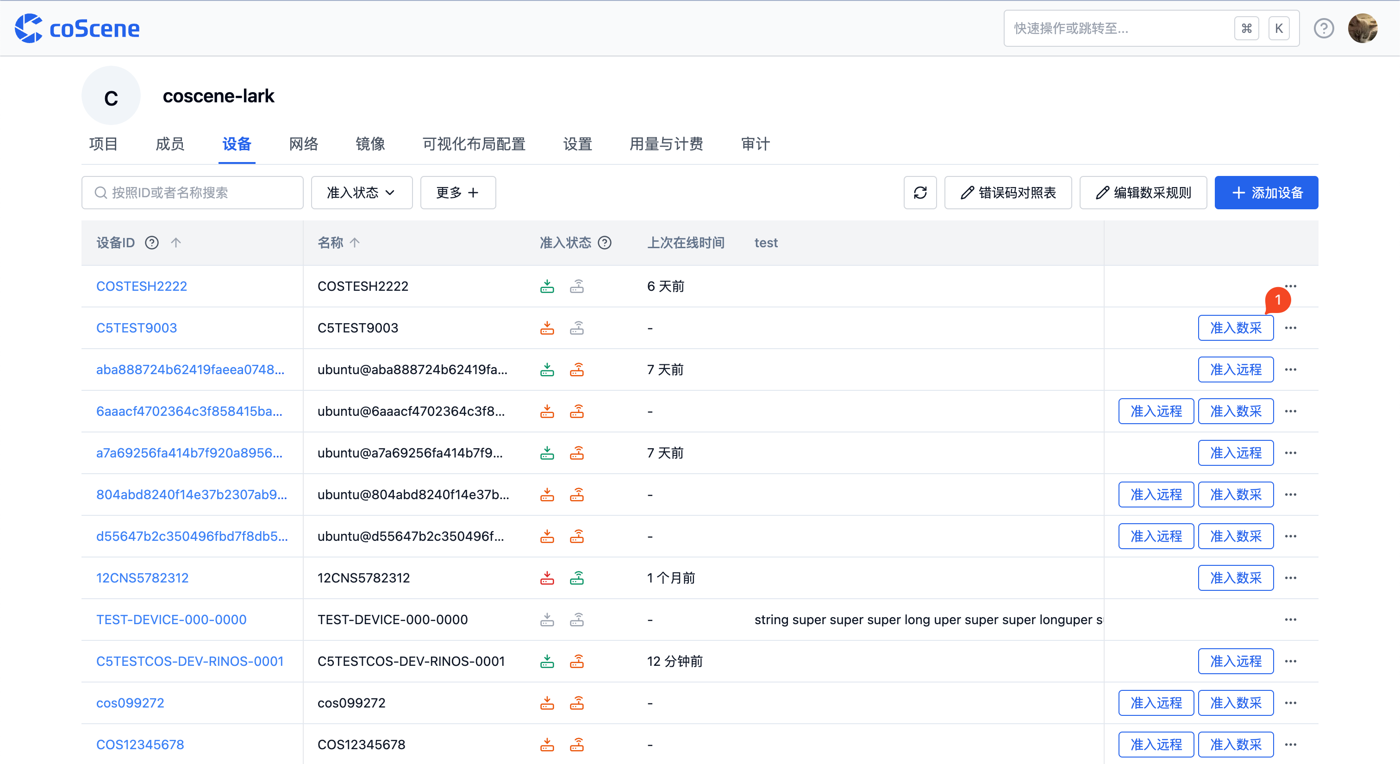Open more options for aba888724b62419 row
The width and height of the screenshot is (1400, 764).
(1290, 369)
